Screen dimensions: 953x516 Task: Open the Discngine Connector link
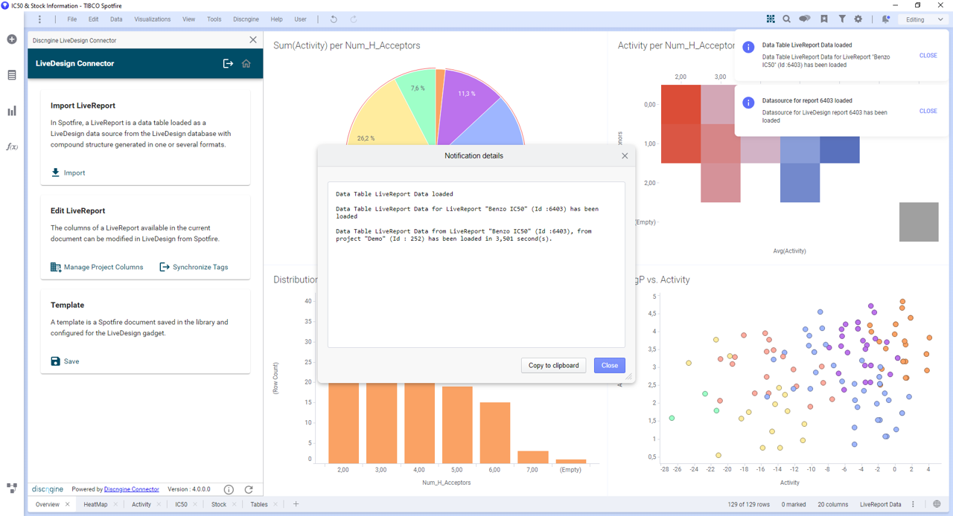132,489
